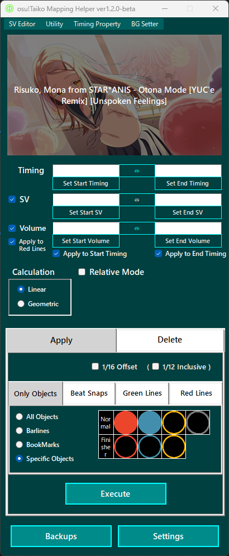Screen dimensions: 229x556
Task: Open the Settings window
Action: click(x=168, y=536)
